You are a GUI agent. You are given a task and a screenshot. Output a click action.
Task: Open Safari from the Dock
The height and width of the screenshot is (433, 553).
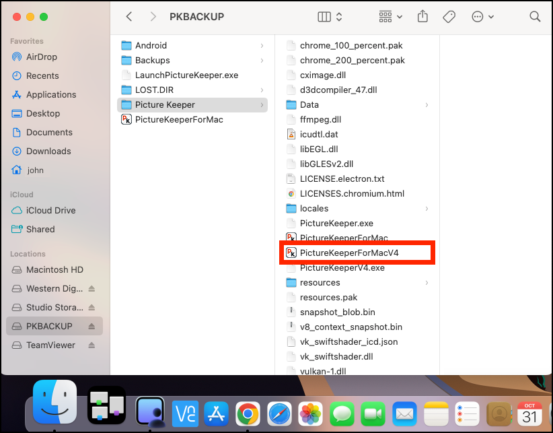pyautogui.click(x=279, y=413)
